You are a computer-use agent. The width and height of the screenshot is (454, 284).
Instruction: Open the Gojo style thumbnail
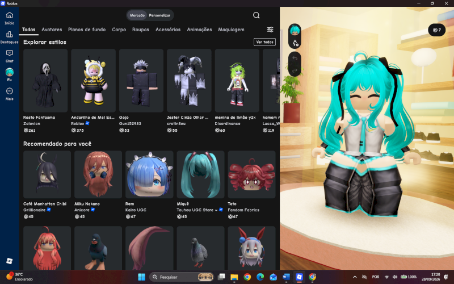(141, 81)
